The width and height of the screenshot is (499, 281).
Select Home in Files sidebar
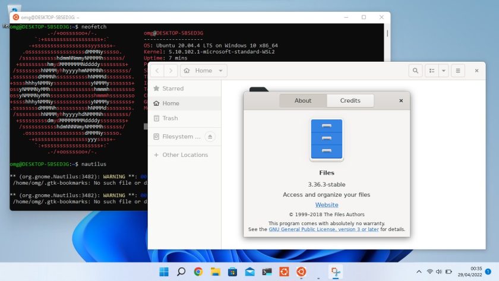coord(185,103)
